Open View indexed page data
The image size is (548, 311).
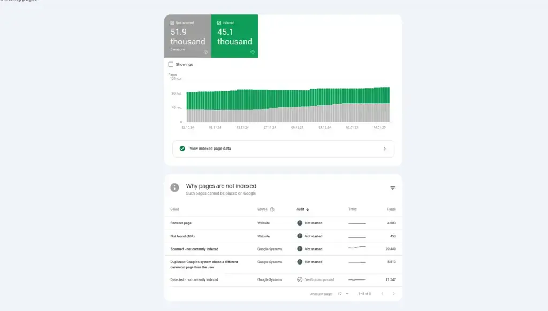[283, 149]
